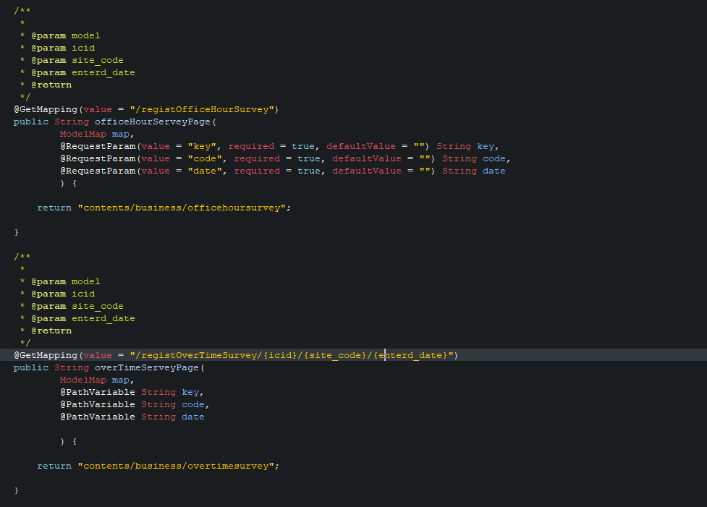Click "@param site_code" in the first Javadoc

coord(77,60)
